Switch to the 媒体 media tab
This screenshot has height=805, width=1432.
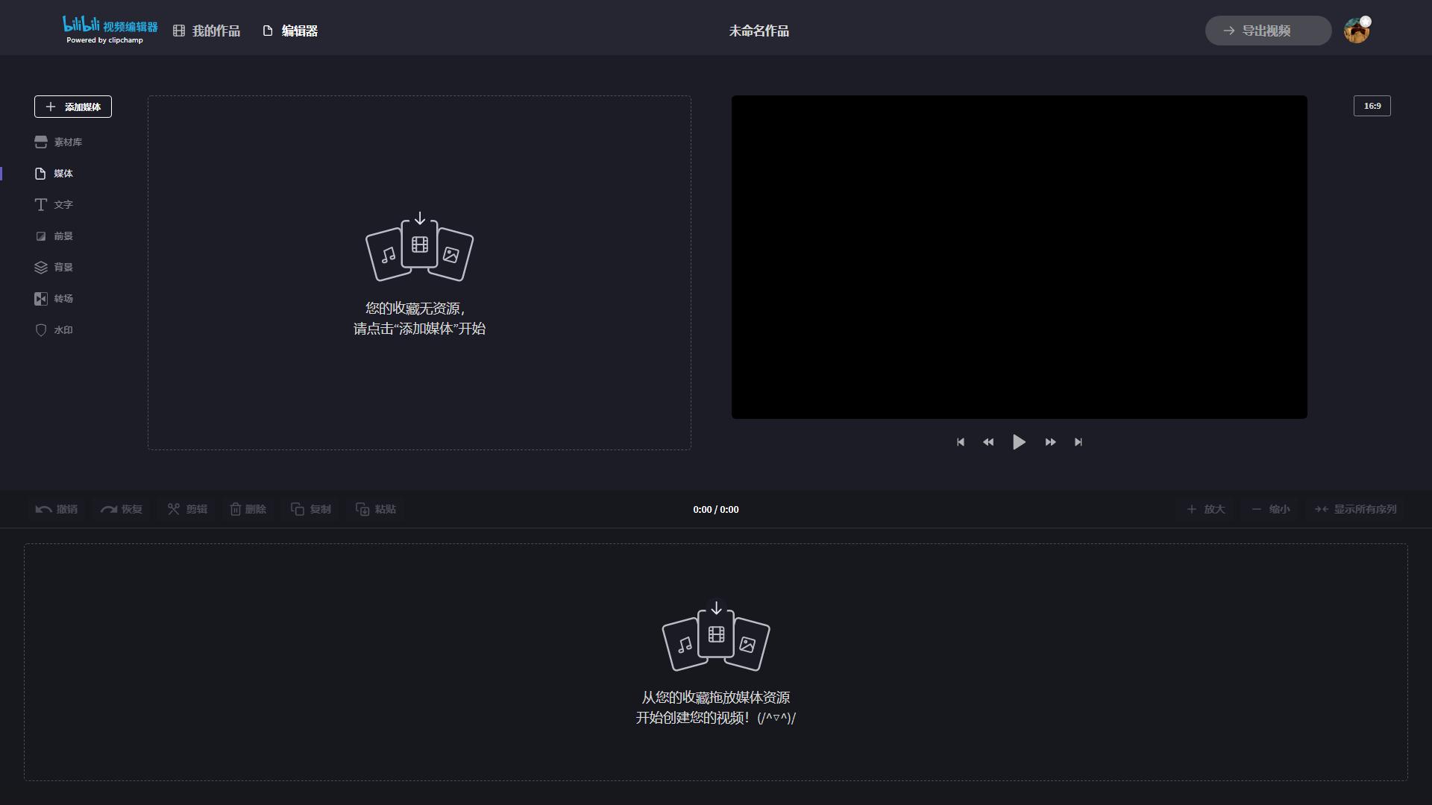(54, 174)
